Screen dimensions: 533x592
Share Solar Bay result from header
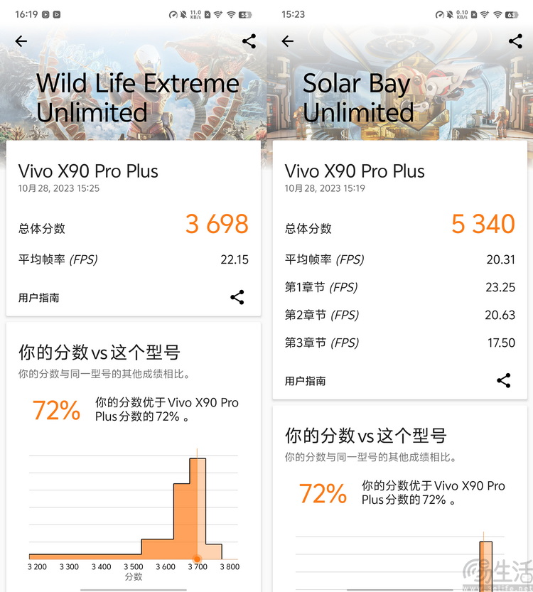[516, 41]
